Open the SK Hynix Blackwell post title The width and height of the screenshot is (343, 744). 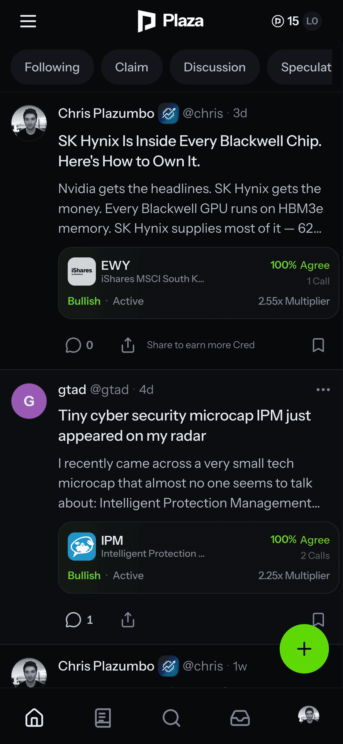(190, 151)
